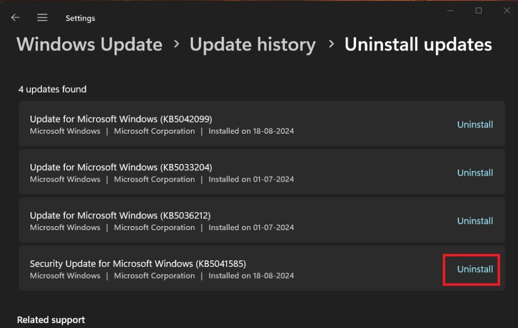Maximize the Settings window
The height and width of the screenshot is (328, 518).
478,10
